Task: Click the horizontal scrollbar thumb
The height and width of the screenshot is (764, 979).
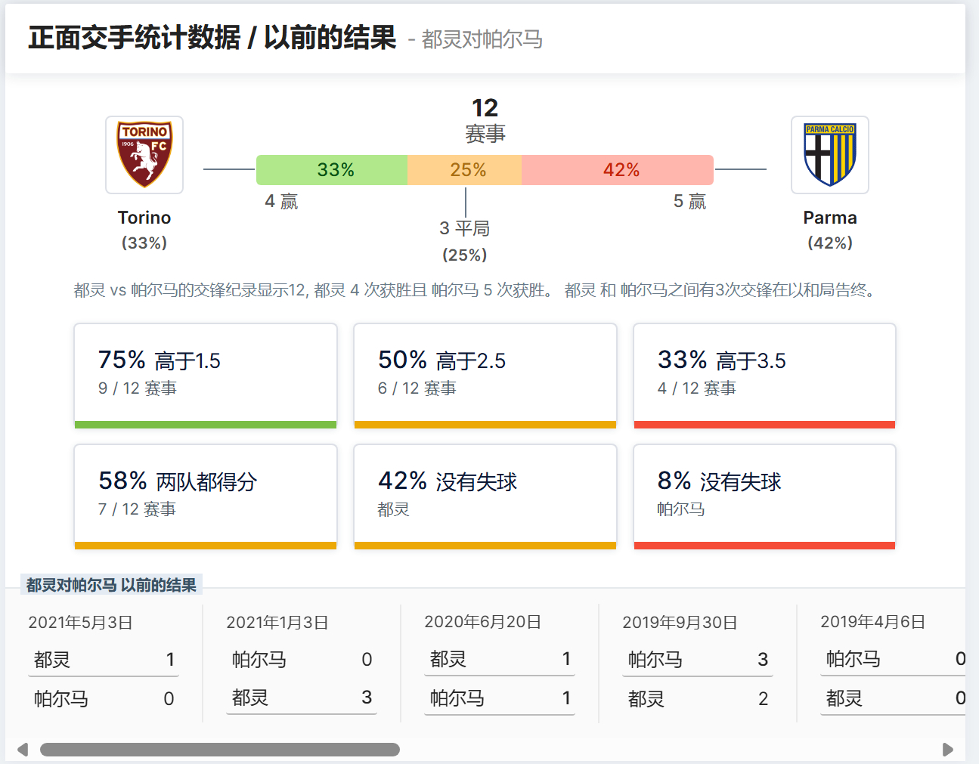Action: point(219,750)
